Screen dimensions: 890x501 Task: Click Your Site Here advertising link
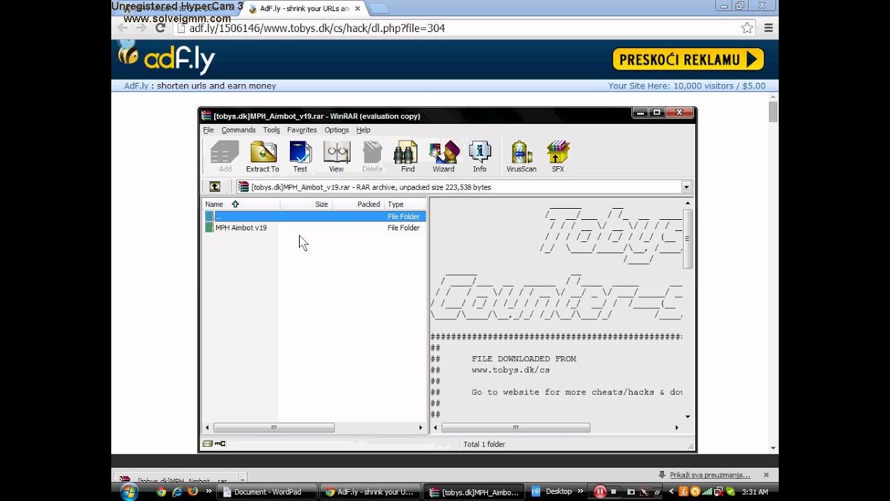coord(687,86)
